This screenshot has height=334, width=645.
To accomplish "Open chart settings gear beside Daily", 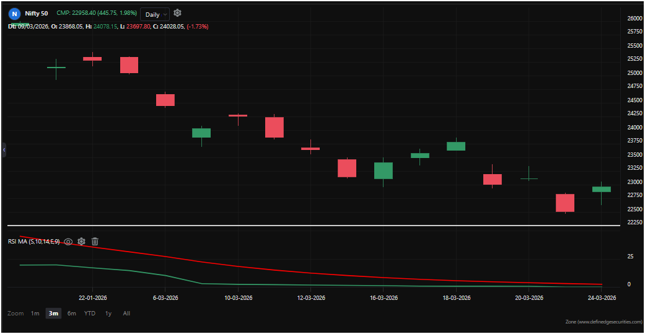I will click(x=177, y=13).
